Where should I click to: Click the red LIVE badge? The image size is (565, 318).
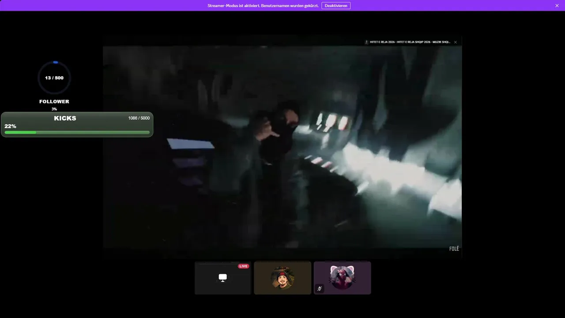[x=244, y=266]
